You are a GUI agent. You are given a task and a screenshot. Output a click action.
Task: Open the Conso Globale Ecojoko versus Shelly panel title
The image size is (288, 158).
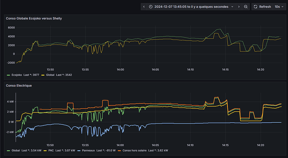34,18
